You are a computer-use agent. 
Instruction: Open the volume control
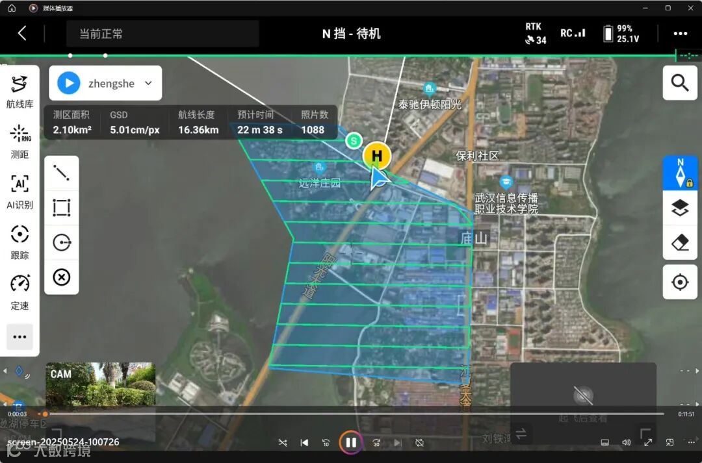[627, 442]
